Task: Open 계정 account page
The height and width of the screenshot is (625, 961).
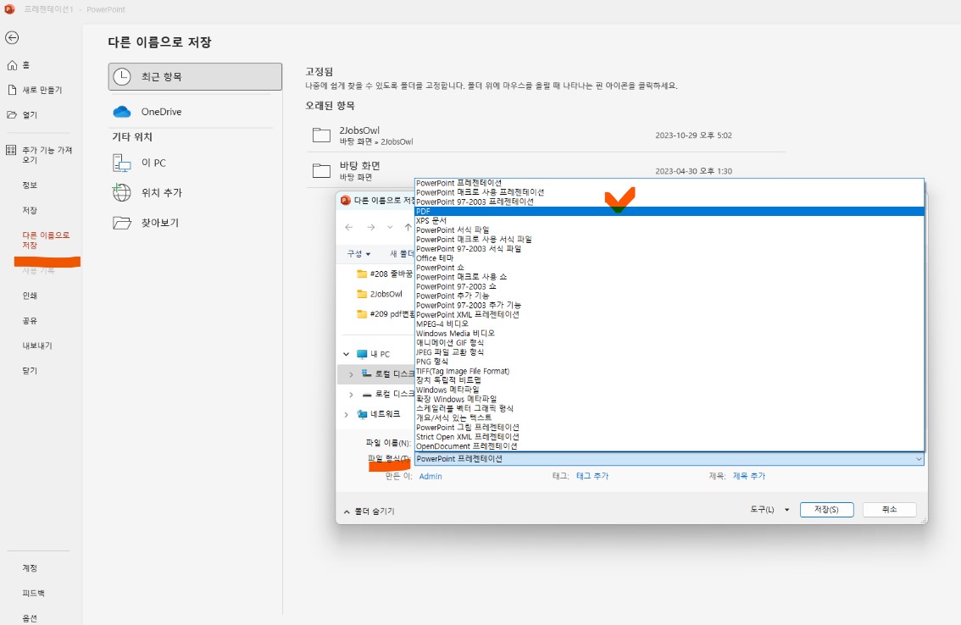Action: 30,568
